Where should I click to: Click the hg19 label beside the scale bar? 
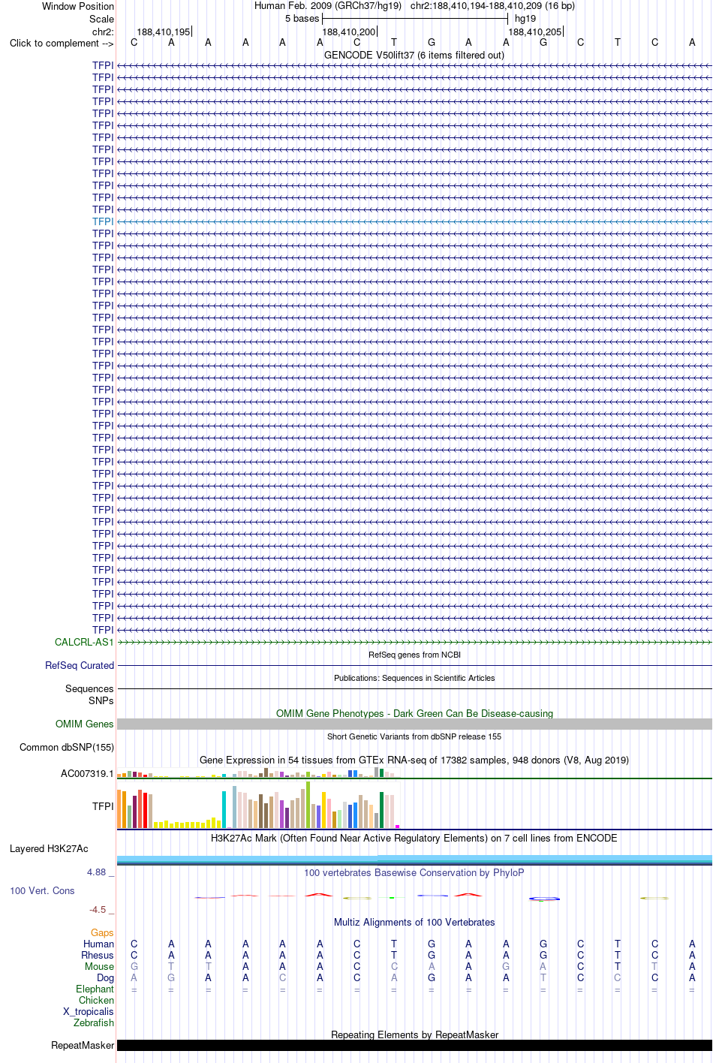coord(525,19)
